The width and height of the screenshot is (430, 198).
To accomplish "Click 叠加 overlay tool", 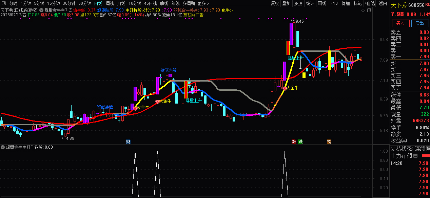I will (286, 3).
